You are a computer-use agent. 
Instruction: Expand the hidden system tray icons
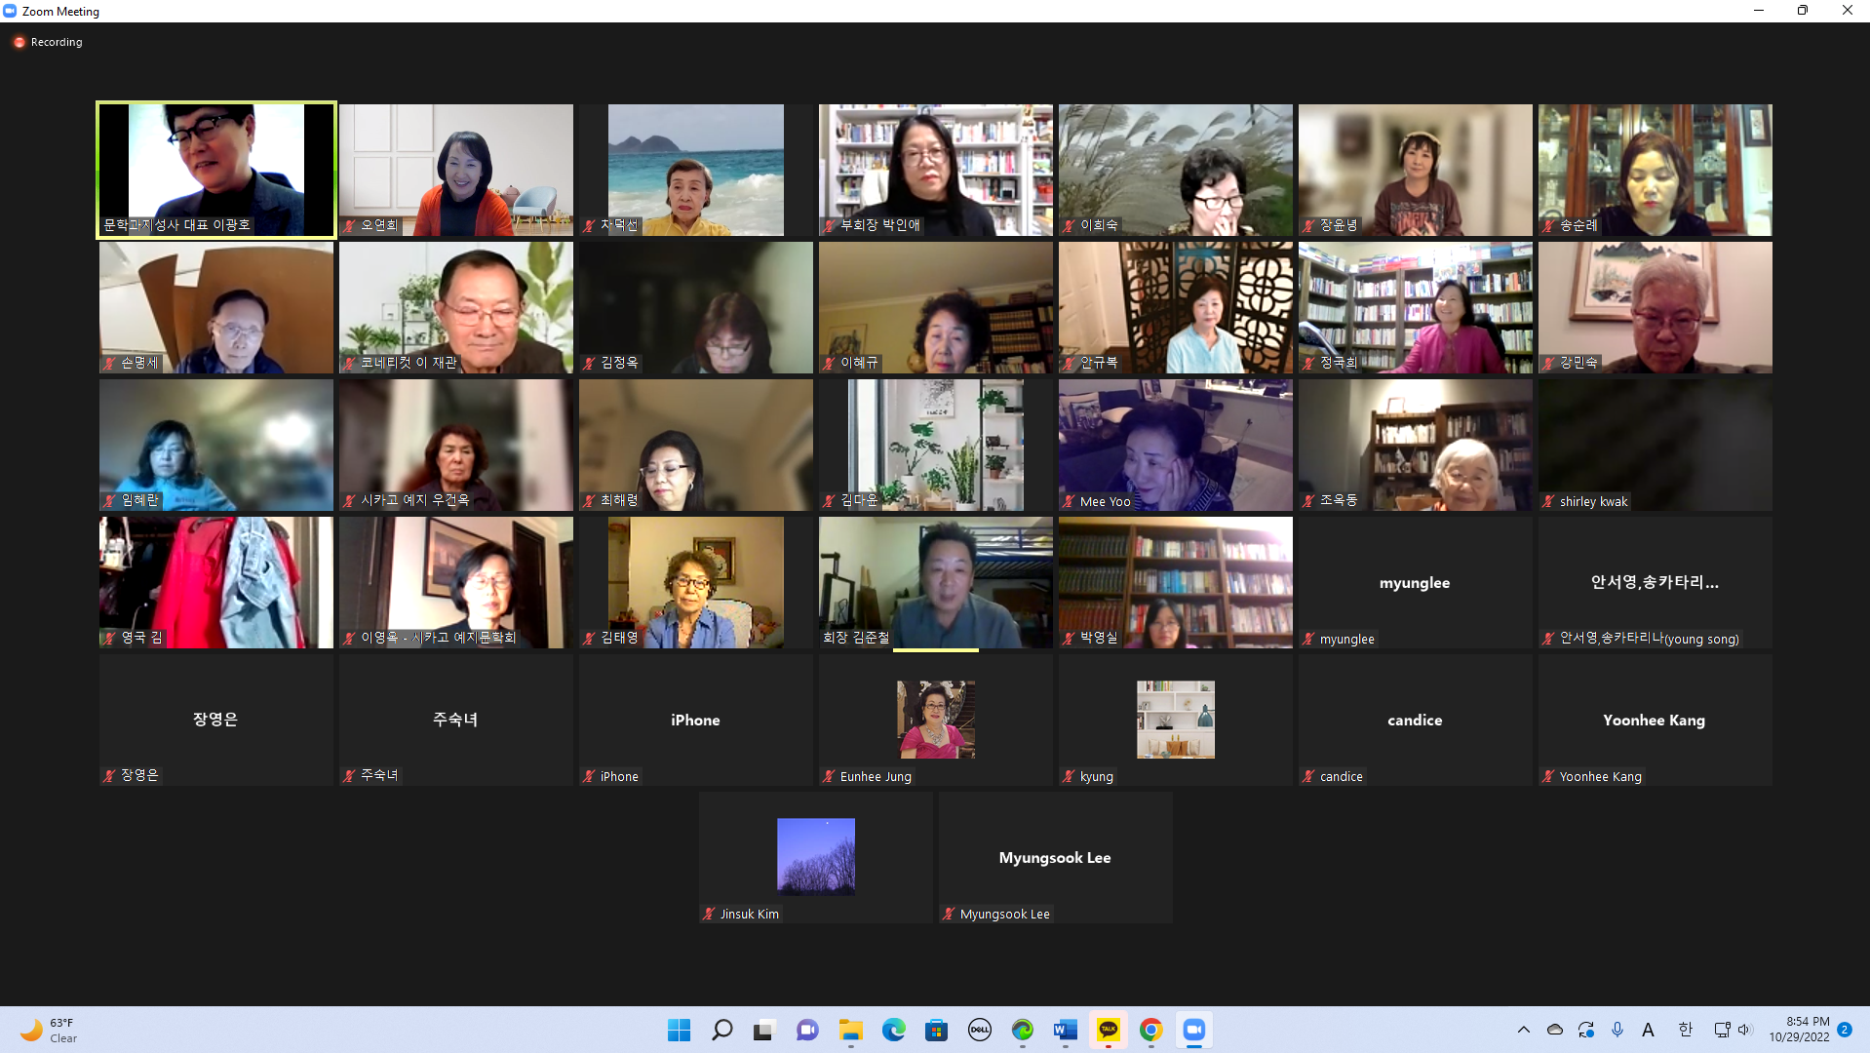click(x=1524, y=1030)
